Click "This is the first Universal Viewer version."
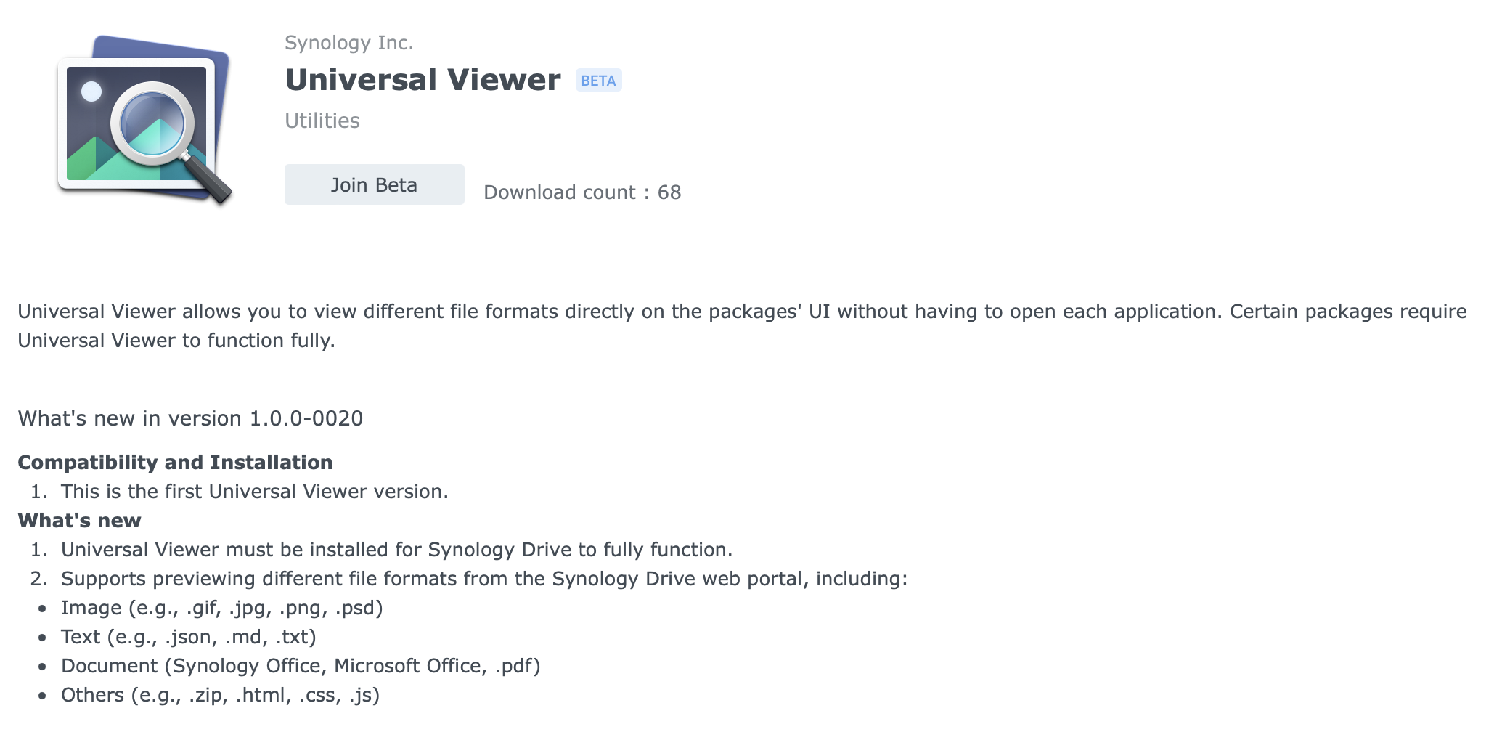 (254, 492)
